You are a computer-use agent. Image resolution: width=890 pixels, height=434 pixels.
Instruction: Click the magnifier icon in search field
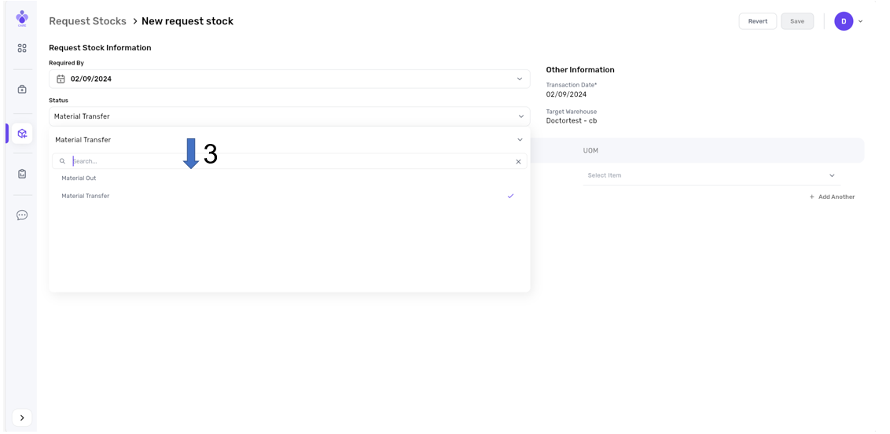pyautogui.click(x=63, y=162)
